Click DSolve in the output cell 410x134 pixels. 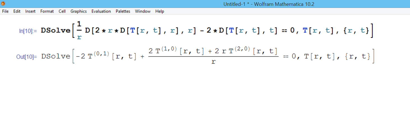56,56
